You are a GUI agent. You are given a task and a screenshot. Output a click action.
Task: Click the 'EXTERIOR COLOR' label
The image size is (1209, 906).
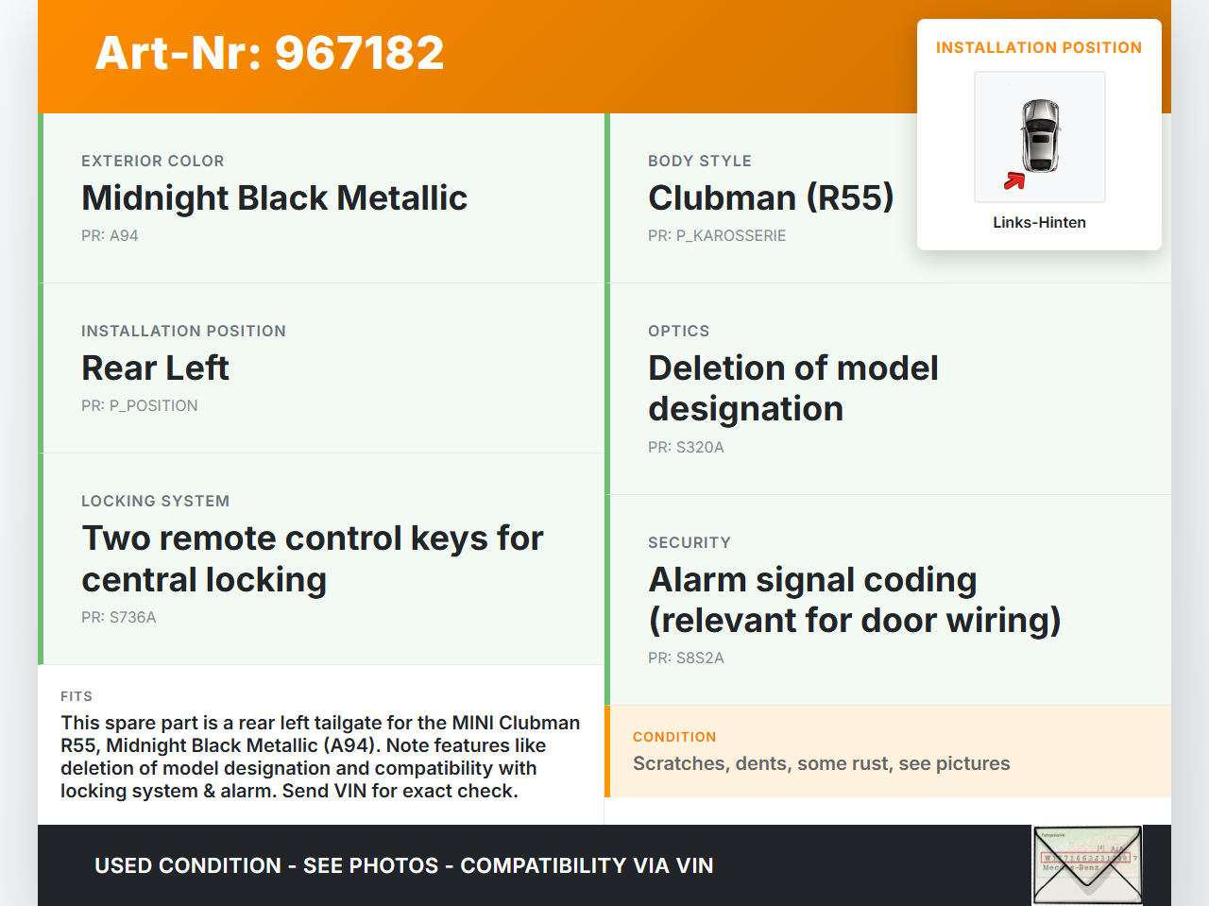pyautogui.click(x=153, y=161)
